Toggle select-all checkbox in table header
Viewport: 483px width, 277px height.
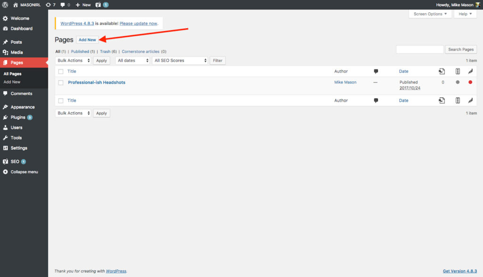tap(61, 72)
